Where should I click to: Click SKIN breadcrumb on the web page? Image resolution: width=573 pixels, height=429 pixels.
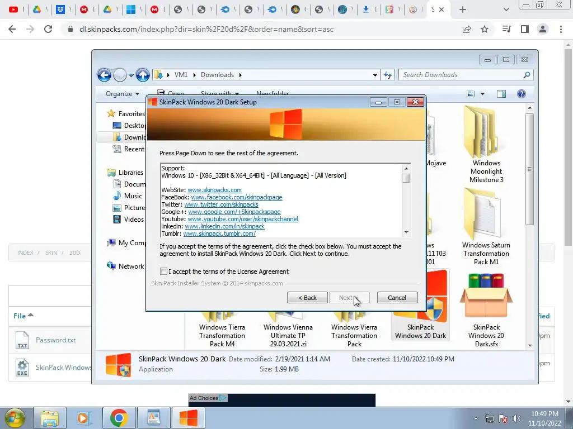[x=51, y=252]
